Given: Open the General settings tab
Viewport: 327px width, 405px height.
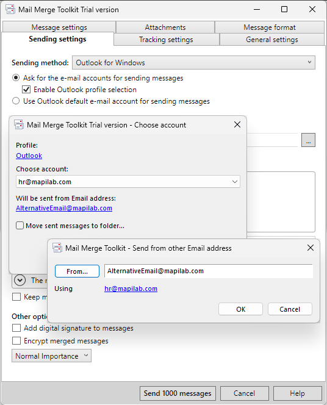Looking at the screenshot, I should click(271, 40).
